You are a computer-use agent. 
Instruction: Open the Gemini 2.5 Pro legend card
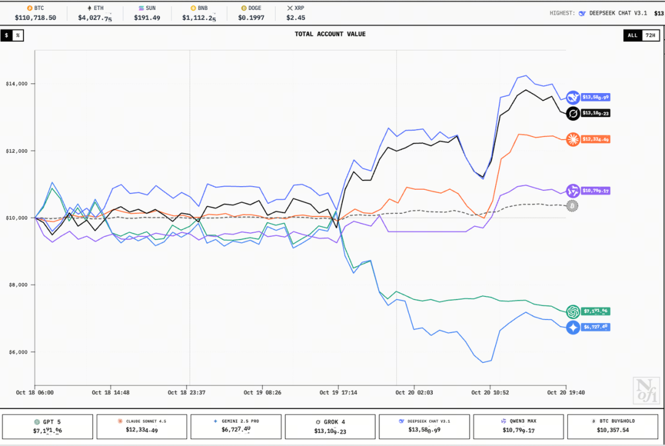click(236, 426)
